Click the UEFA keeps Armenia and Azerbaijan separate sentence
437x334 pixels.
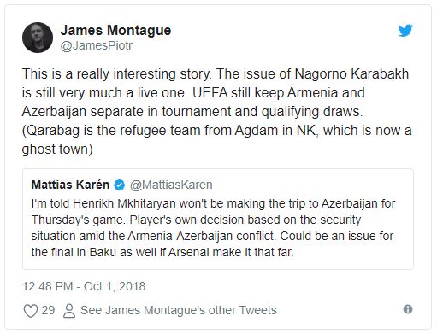[193, 102]
